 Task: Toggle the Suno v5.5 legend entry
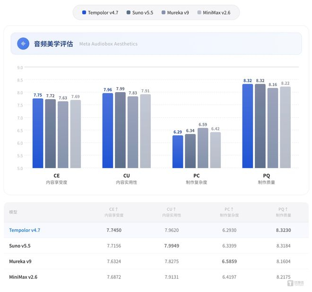(140, 13)
